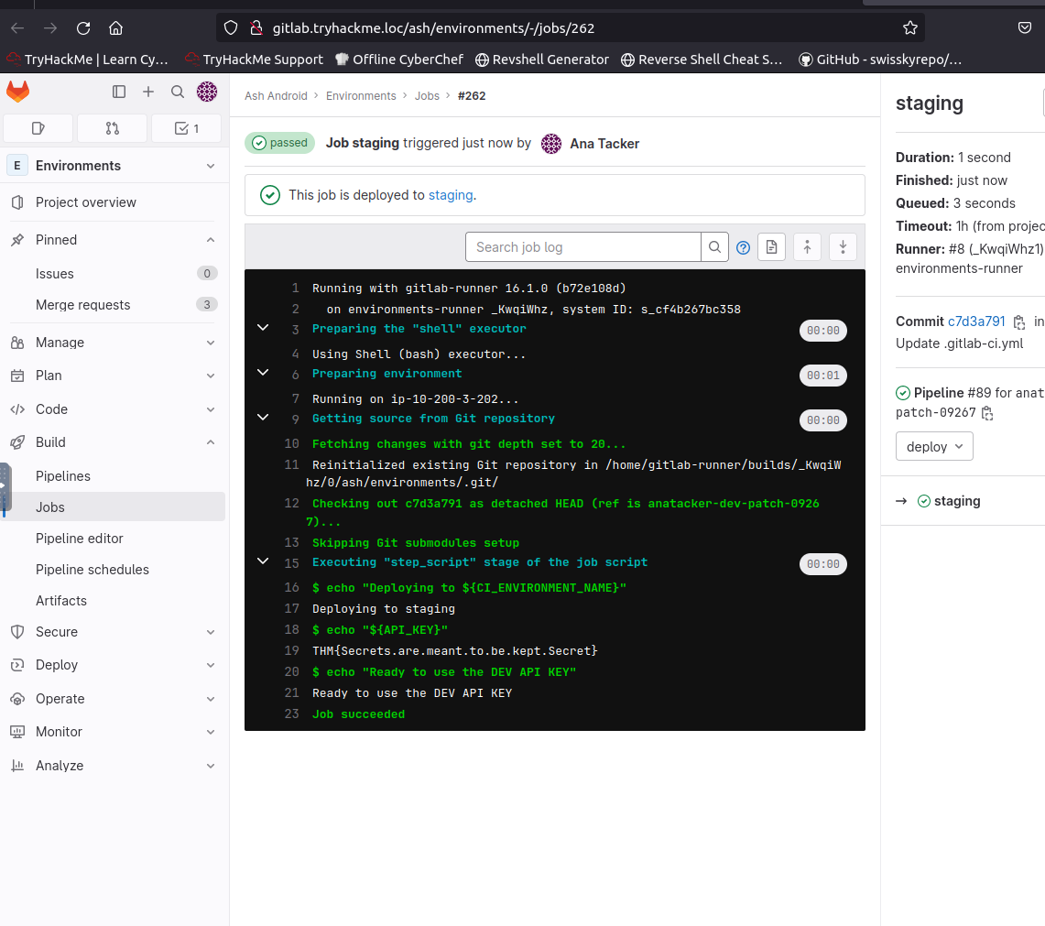Focus the browser address bar
The image size is (1045, 926).
pos(570,28)
